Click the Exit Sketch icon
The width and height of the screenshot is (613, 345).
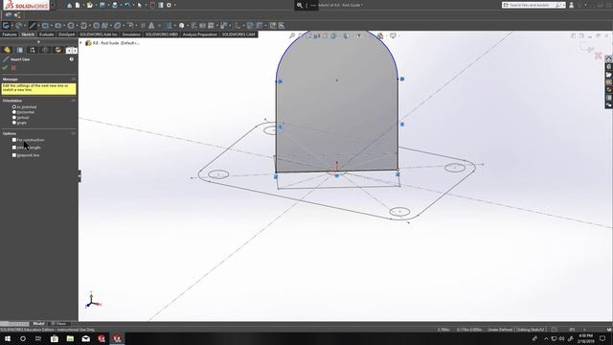pyautogui.click(x=6, y=26)
